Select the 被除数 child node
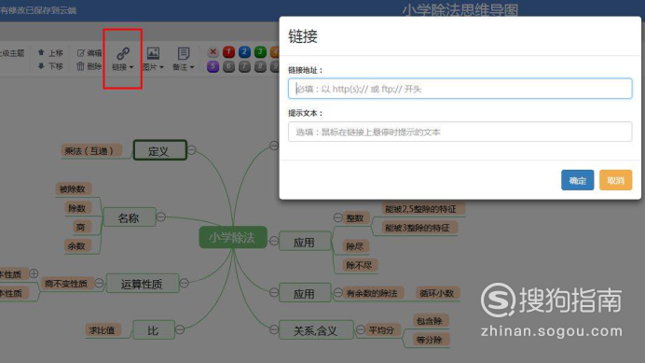The image size is (645, 363). click(74, 189)
